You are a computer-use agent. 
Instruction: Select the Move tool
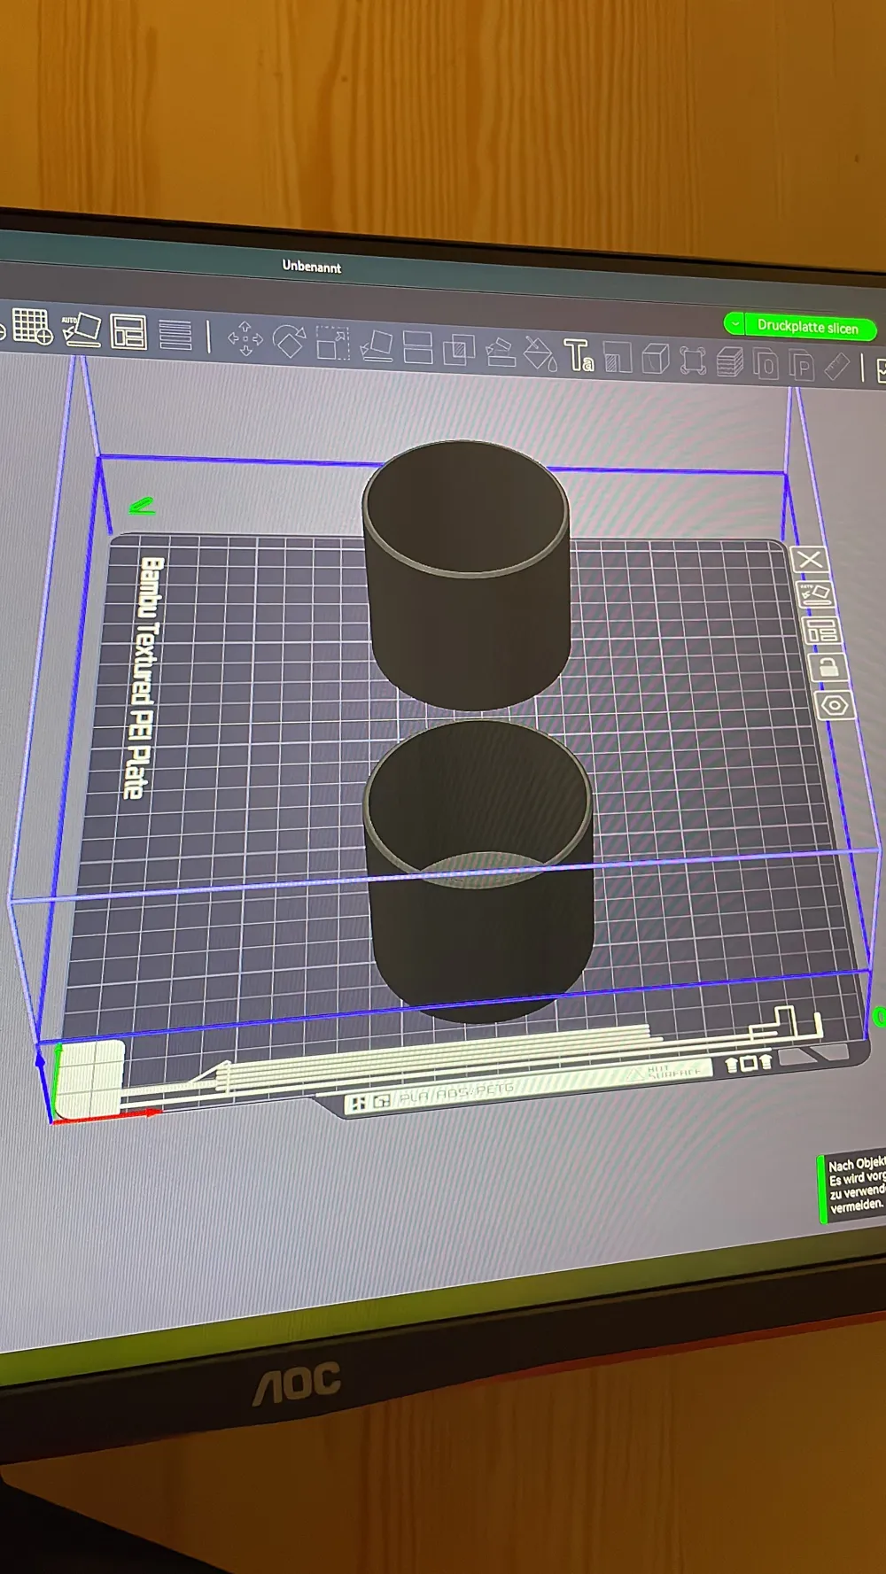pos(245,338)
